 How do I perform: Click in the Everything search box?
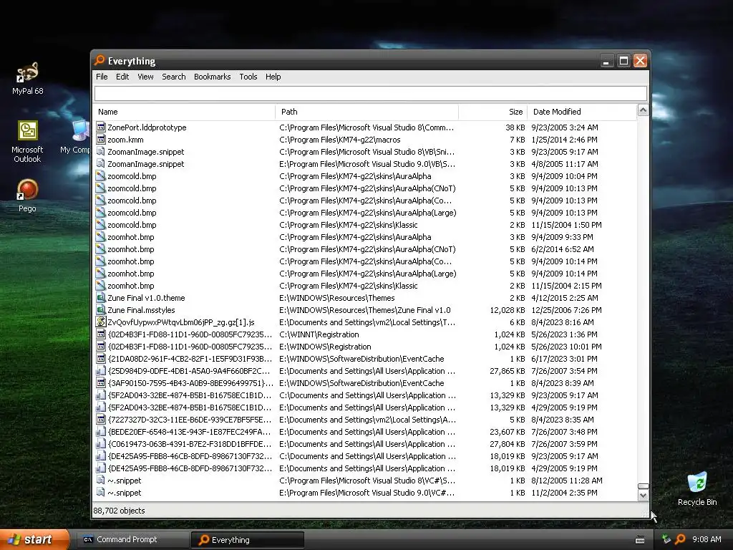click(371, 93)
